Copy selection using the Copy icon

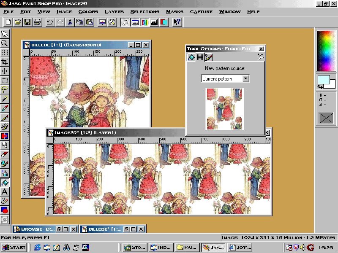coord(79,22)
